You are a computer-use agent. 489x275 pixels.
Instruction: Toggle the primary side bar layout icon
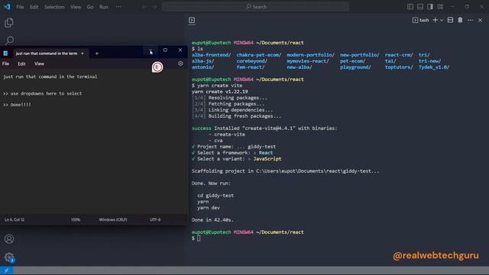click(x=410, y=7)
